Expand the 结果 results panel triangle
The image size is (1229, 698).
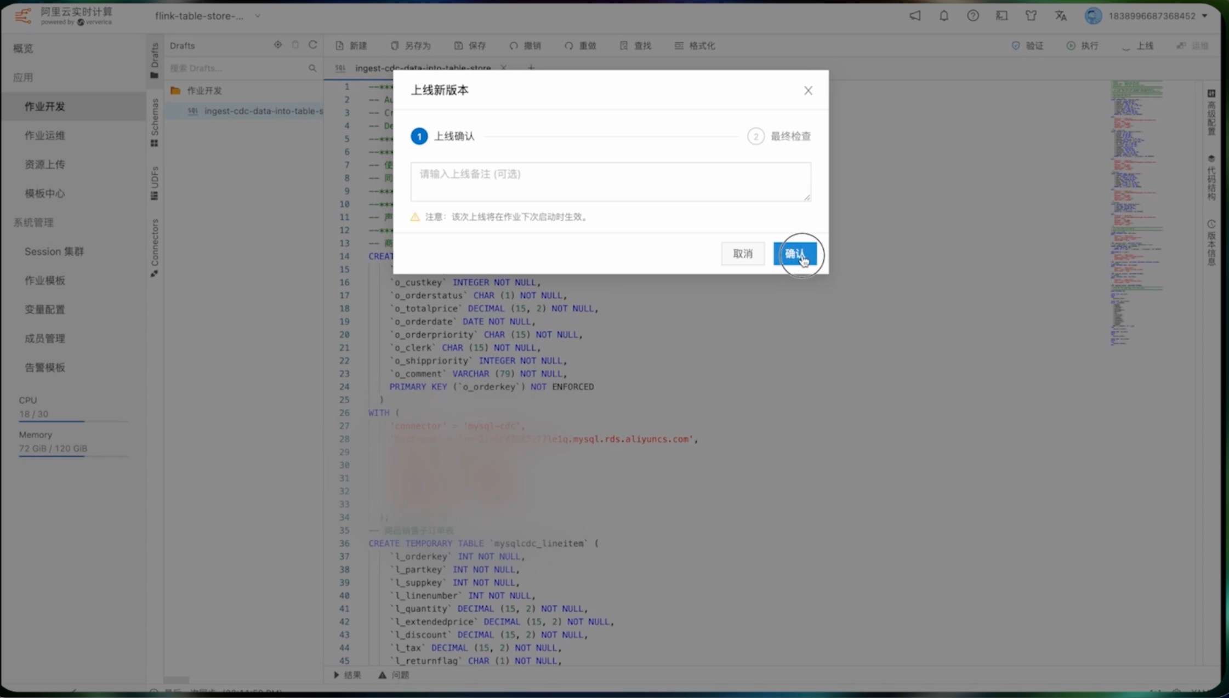[x=336, y=674]
